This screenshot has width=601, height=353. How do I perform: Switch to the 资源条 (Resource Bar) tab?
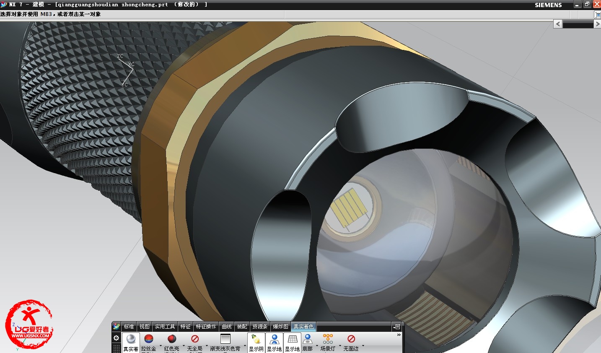coord(260,326)
